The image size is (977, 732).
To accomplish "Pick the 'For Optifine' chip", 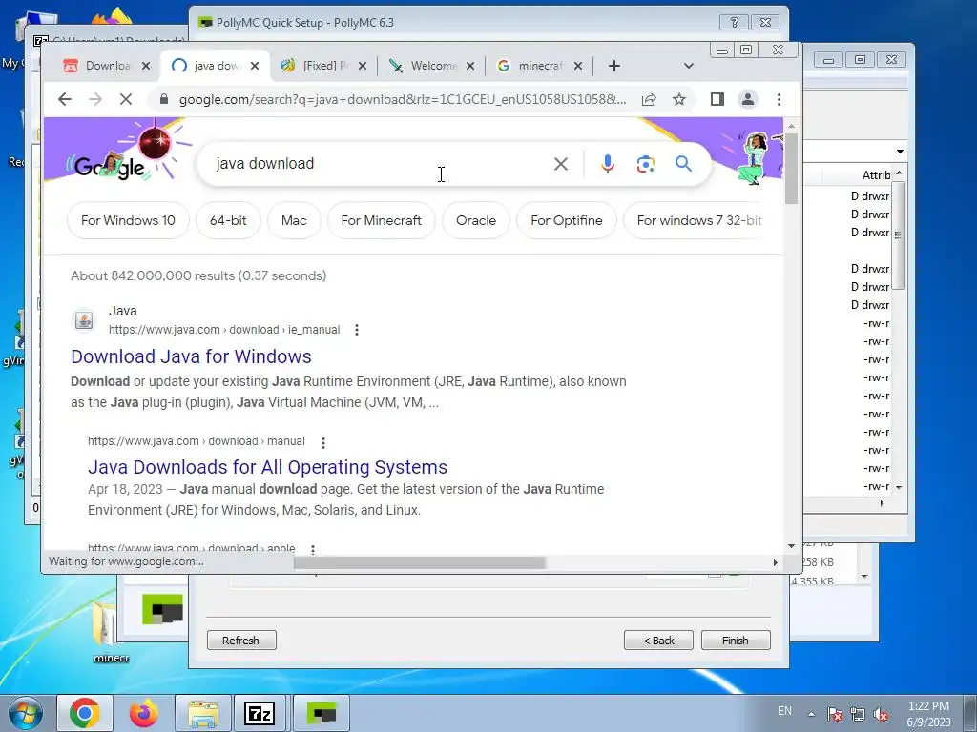I will click(x=567, y=220).
